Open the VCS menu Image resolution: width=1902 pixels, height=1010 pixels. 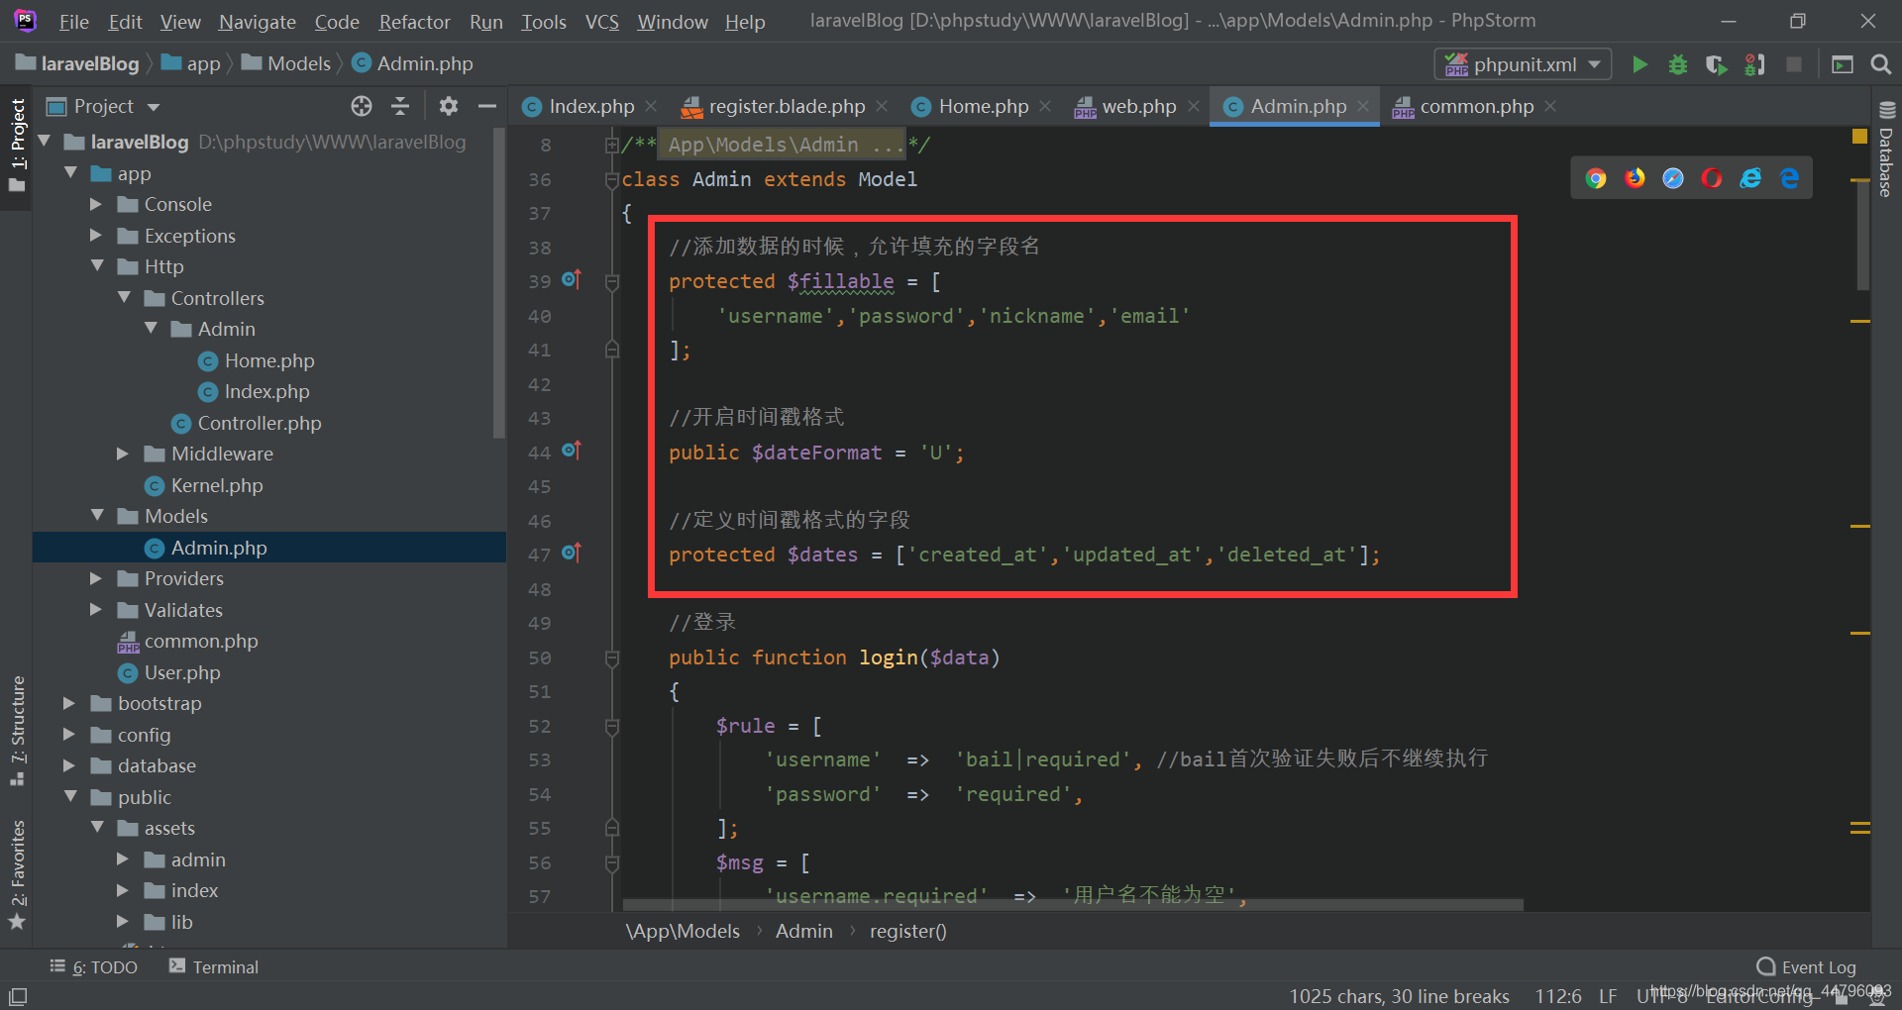602,22
